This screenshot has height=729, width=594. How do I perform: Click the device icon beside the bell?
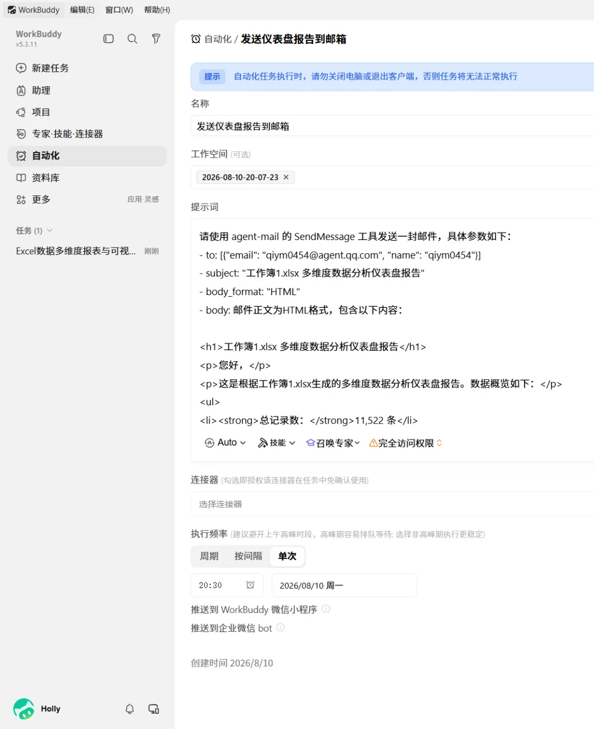[x=154, y=709]
